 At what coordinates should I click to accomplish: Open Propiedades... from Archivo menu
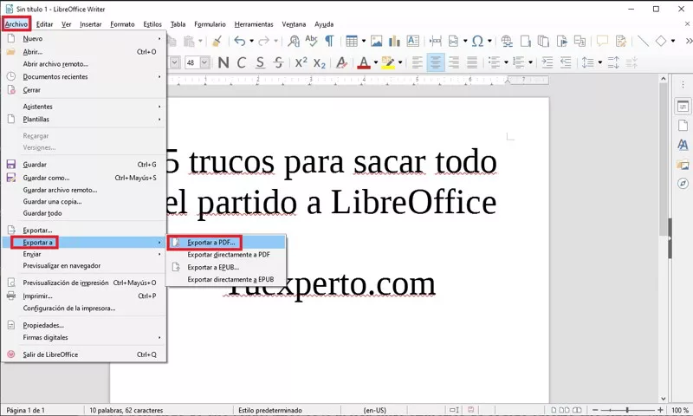click(83, 325)
